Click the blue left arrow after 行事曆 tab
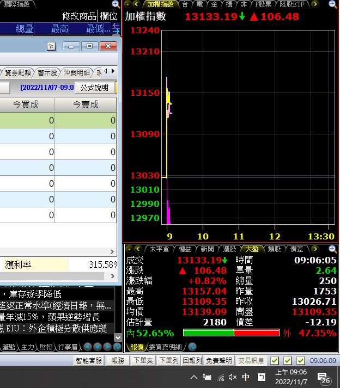This screenshot has height=388, width=340. coord(88,347)
